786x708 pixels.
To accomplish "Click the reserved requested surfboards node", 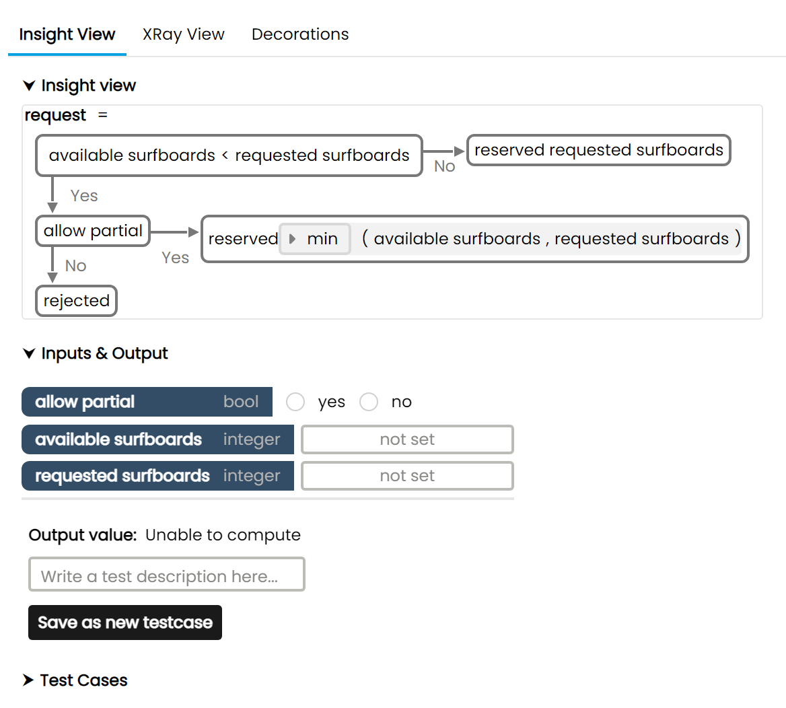I will tap(598, 150).
